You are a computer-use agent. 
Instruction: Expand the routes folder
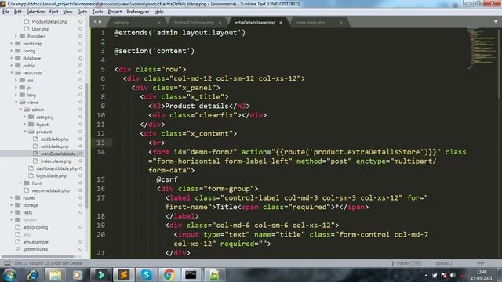(12, 197)
